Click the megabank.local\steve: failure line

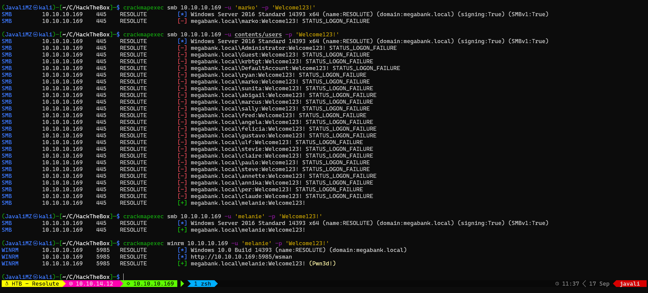280,169
